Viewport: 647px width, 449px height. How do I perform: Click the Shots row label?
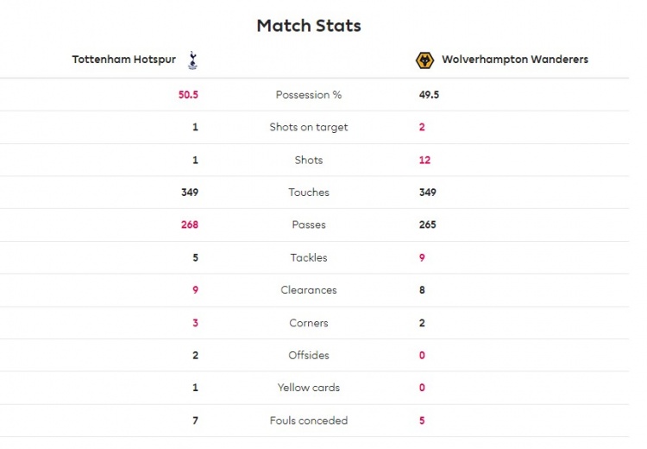pyautogui.click(x=309, y=160)
